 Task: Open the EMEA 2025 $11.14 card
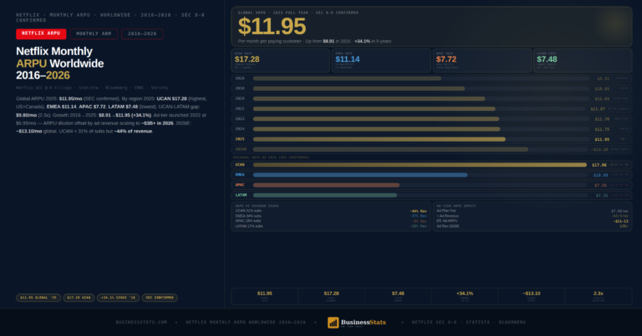click(381, 60)
